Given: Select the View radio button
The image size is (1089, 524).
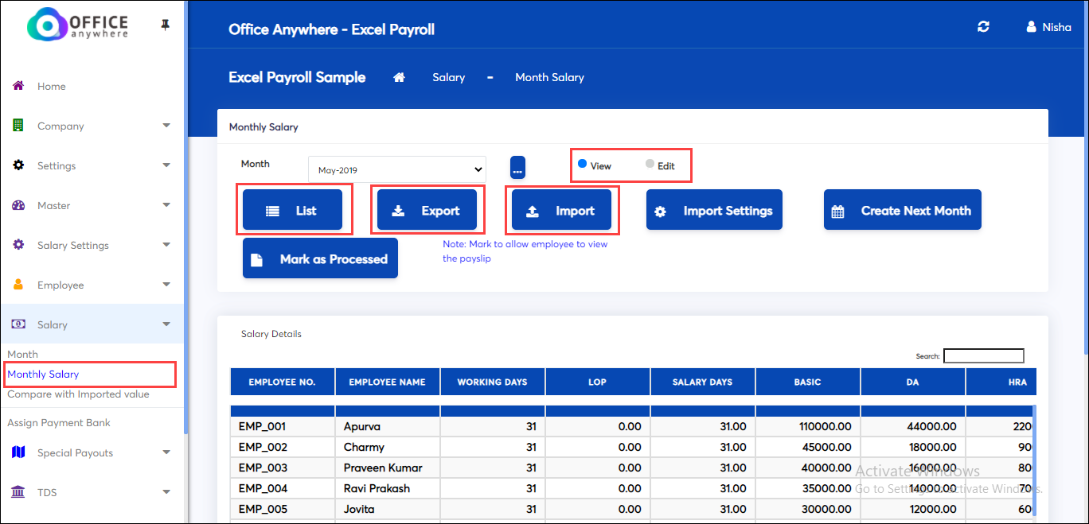Looking at the screenshot, I should pos(583,164).
